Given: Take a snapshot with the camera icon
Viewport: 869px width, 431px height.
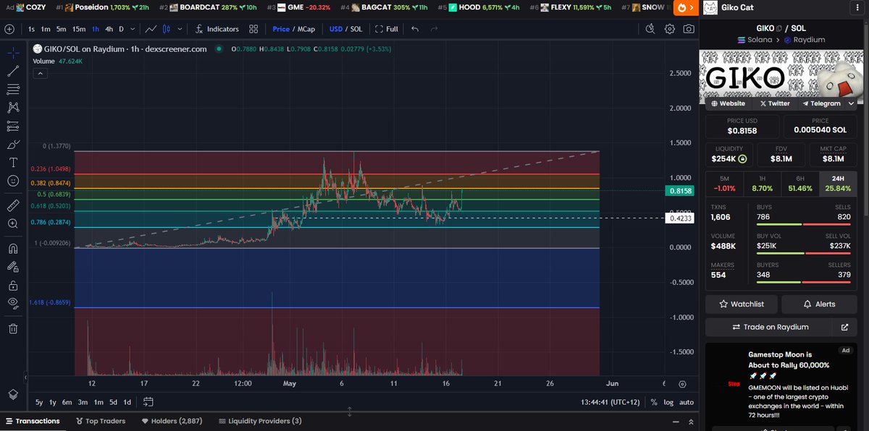Looking at the screenshot, I should [x=688, y=29].
